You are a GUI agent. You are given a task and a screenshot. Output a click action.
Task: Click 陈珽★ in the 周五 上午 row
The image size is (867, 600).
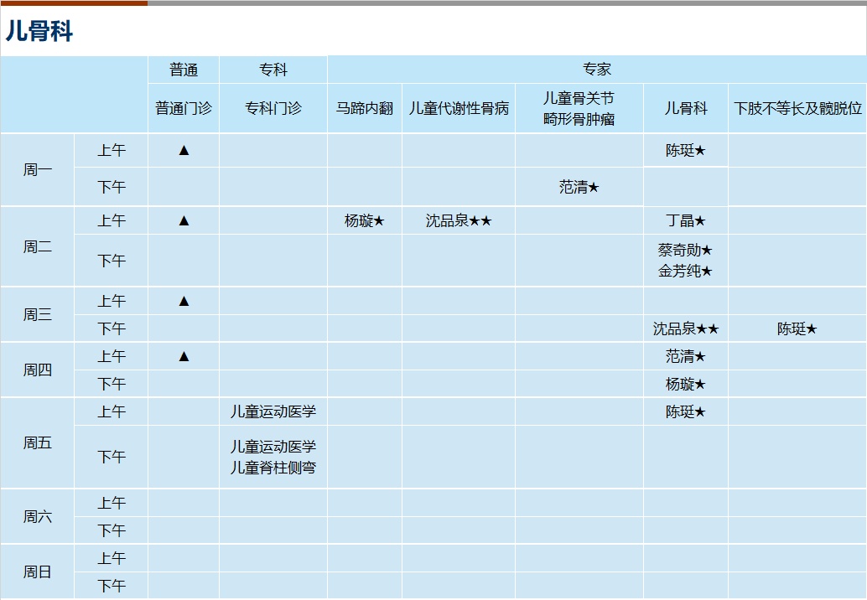pos(686,411)
